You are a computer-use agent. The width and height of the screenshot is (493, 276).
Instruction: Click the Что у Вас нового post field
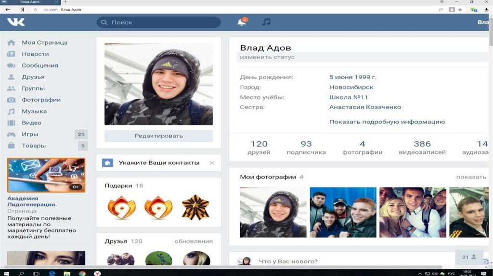click(x=288, y=262)
